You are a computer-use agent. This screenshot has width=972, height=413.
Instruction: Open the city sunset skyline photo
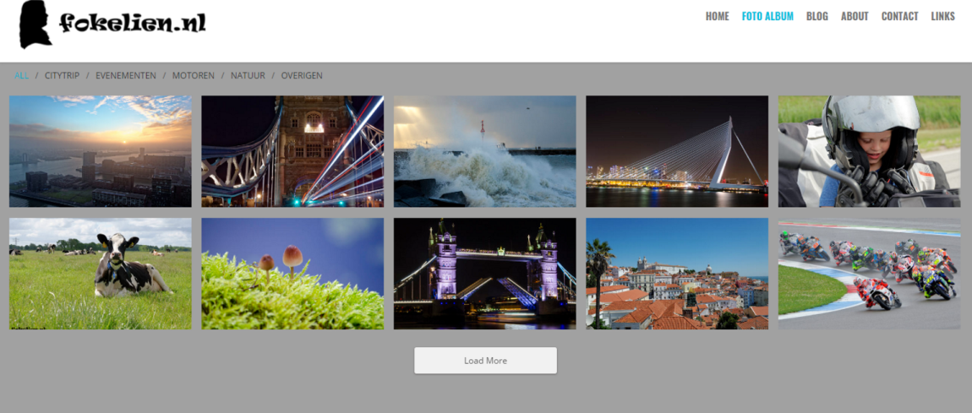click(x=101, y=151)
